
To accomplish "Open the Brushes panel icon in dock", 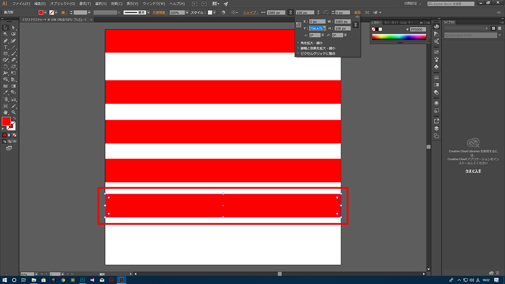I will (x=436, y=59).
